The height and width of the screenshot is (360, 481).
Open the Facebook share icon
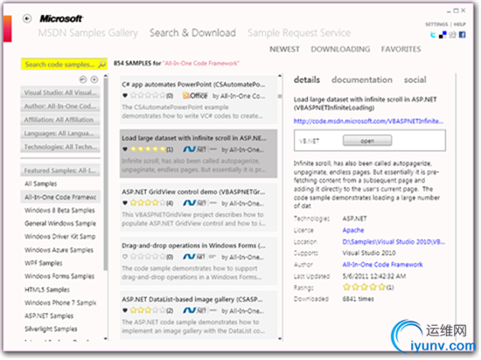(x=462, y=35)
